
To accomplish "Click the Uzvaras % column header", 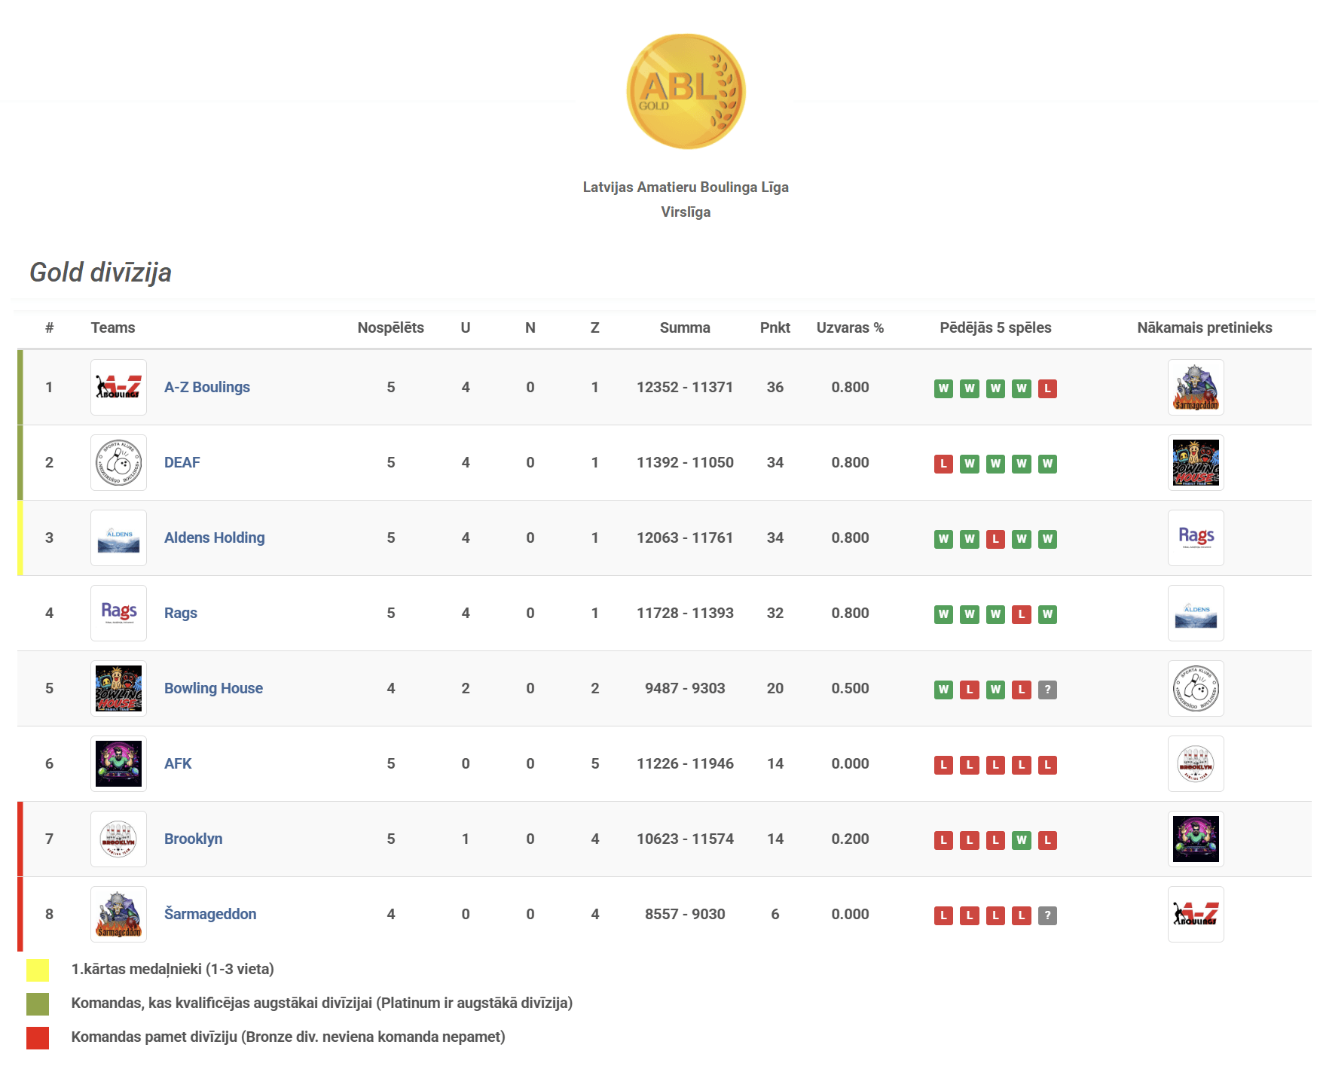I will tap(850, 327).
